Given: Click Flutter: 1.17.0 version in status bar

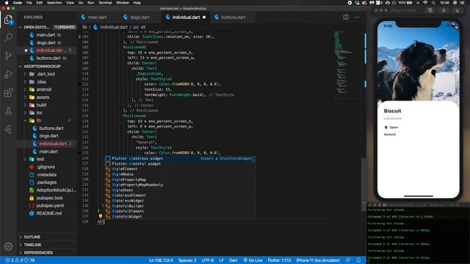Looking at the screenshot, I should 279,260.
